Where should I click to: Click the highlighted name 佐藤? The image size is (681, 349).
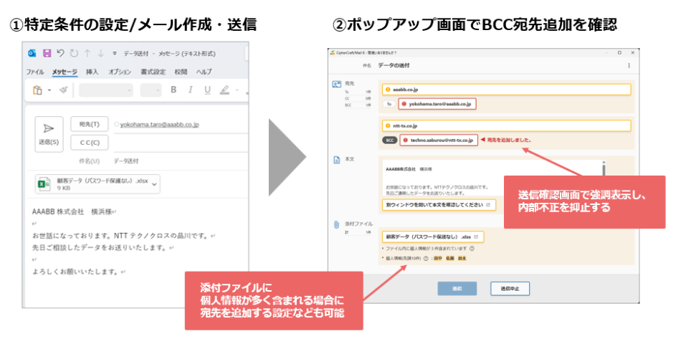tap(450, 258)
